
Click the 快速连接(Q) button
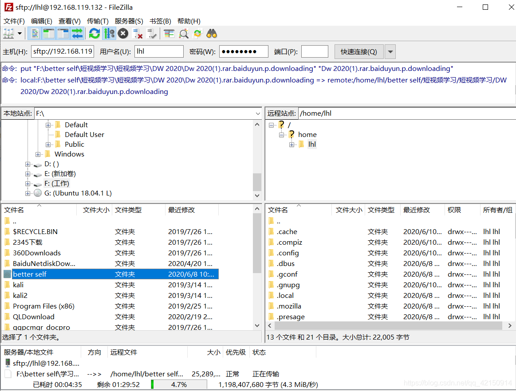pos(359,51)
